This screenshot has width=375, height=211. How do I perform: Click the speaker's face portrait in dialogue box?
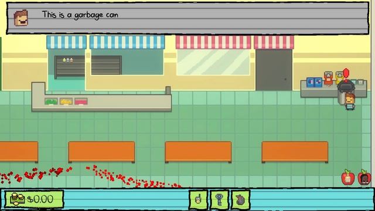[x=21, y=18]
